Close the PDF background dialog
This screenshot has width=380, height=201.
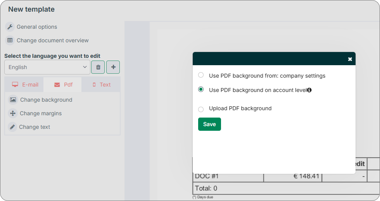click(x=350, y=59)
